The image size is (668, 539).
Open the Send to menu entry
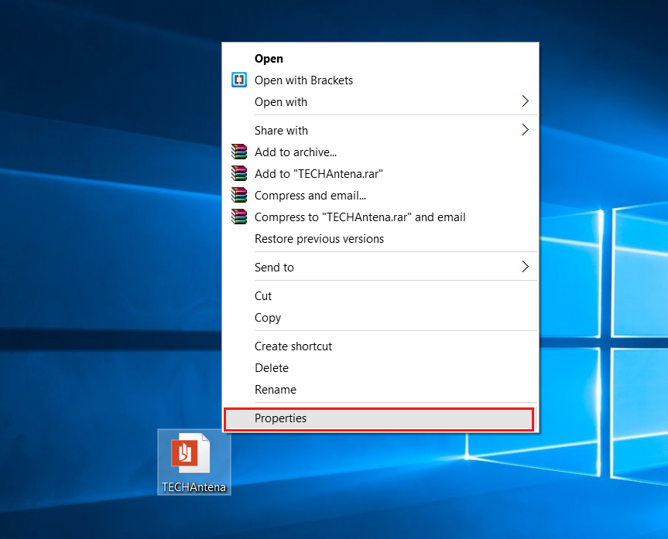click(380, 268)
